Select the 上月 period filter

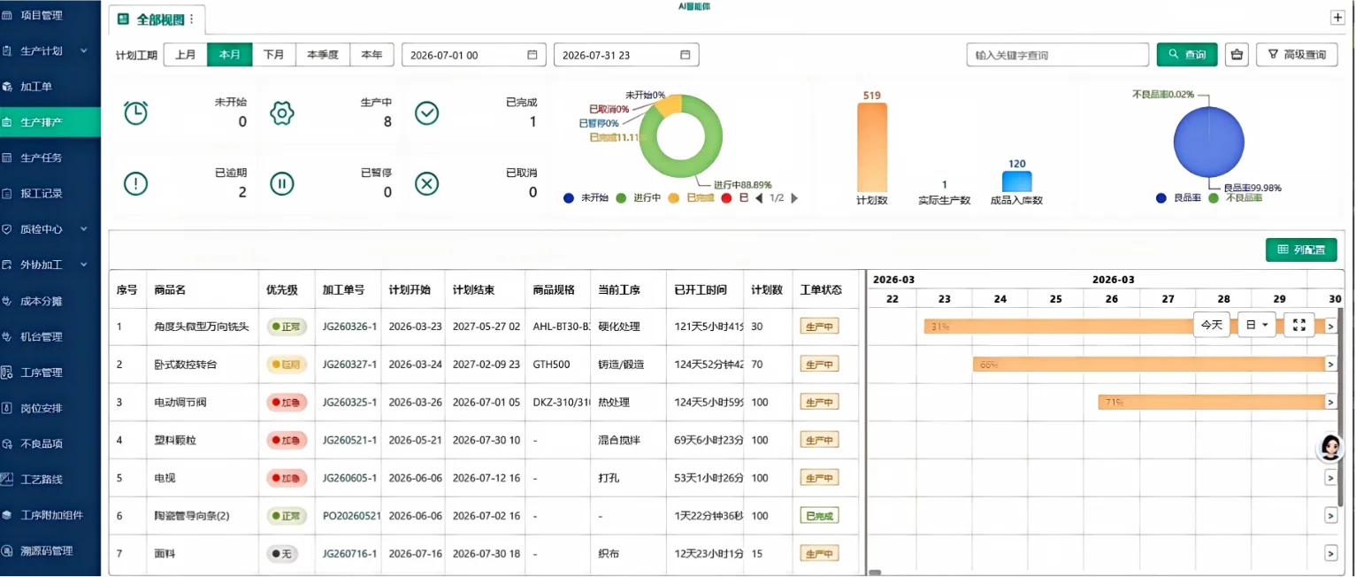(x=186, y=55)
